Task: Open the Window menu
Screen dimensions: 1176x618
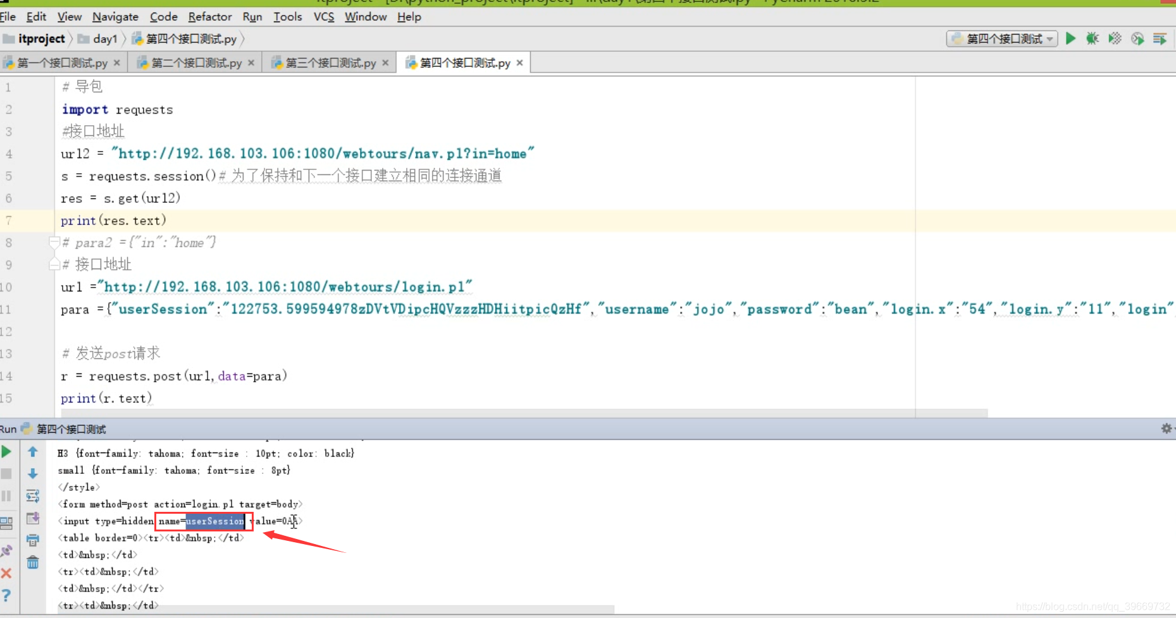Action: pos(366,16)
